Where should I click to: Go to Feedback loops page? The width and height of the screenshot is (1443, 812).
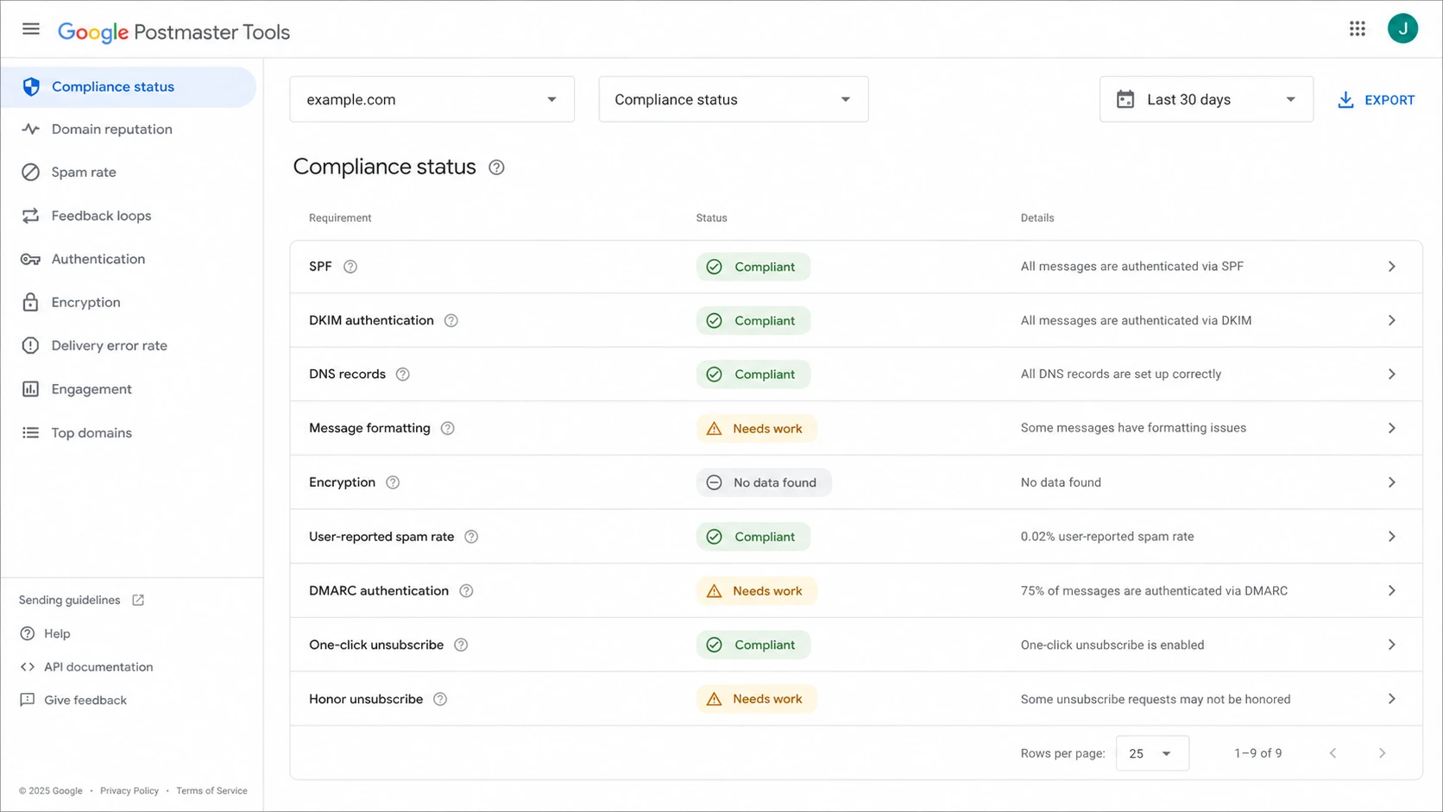tap(101, 216)
